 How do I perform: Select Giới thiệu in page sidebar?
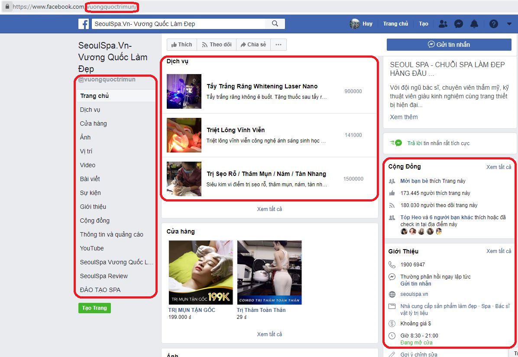click(x=93, y=207)
